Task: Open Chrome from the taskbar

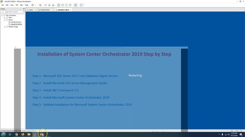Action: (16, 134)
